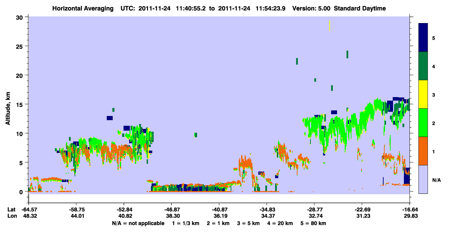Click legend text '3 = 5 km'

(249, 223)
